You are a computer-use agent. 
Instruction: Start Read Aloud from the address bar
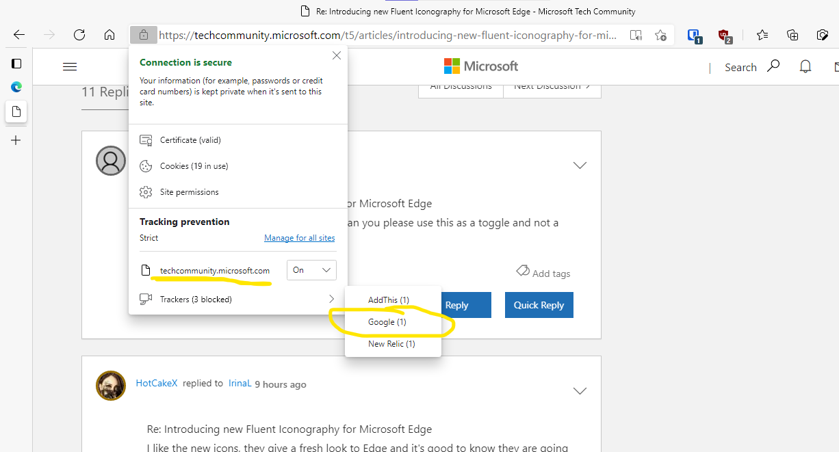pos(636,35)
